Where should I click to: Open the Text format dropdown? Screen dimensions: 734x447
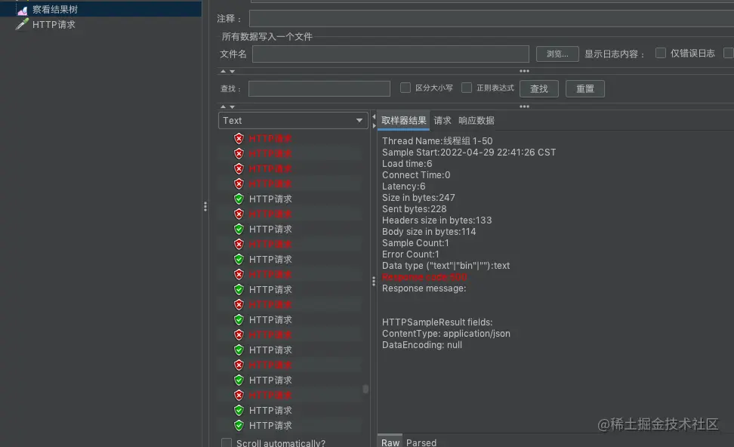(359, 120)
